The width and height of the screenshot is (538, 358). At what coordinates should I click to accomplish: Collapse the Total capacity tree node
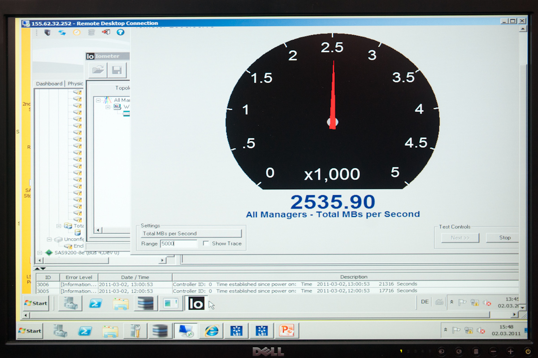coord(59,226)
